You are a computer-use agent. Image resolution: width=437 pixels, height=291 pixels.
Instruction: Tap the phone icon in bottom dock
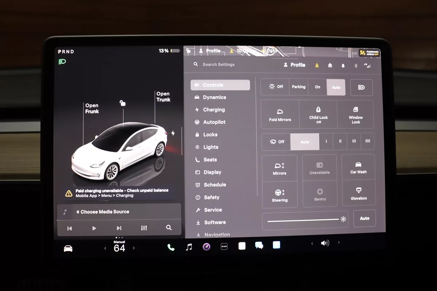[171, 247]
